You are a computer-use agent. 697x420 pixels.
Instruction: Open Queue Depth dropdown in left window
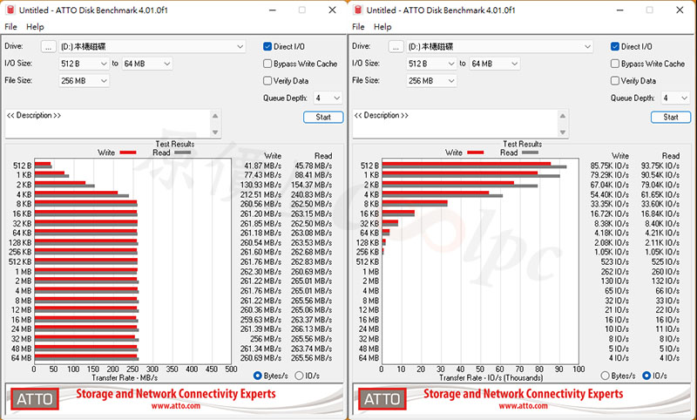328,98
